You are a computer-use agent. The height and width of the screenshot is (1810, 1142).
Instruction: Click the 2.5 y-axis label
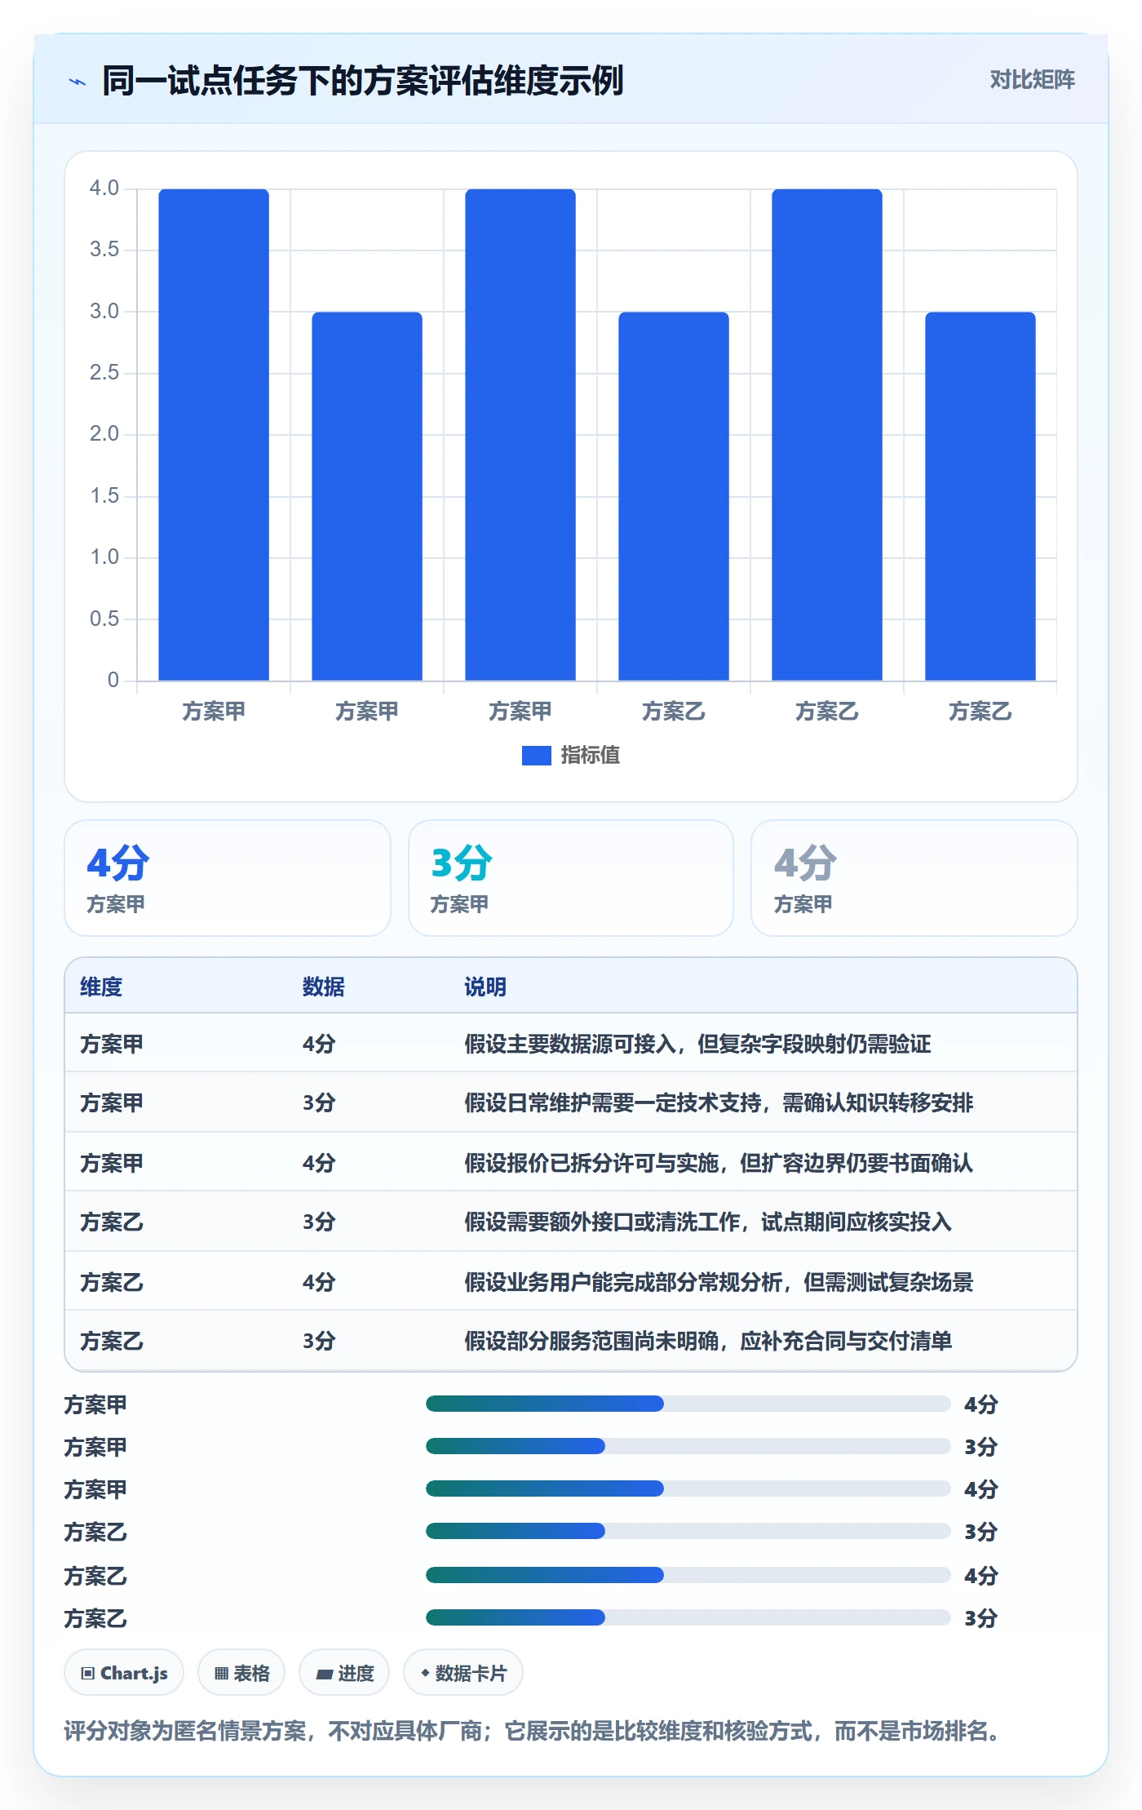(104, 373)
